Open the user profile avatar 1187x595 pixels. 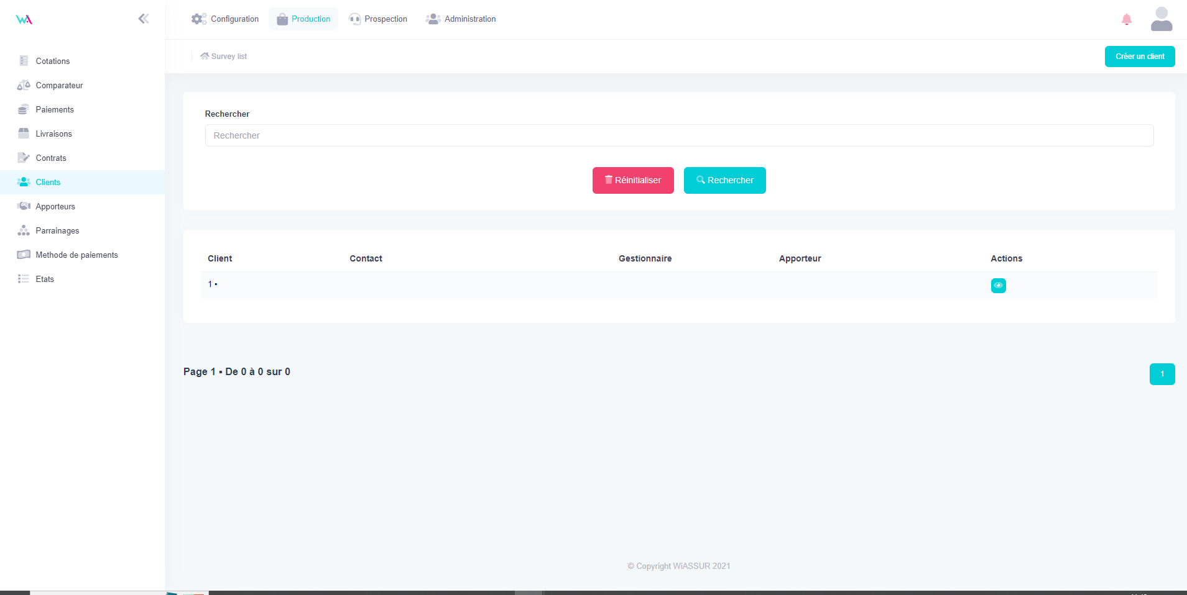[x=1161, y=19]
